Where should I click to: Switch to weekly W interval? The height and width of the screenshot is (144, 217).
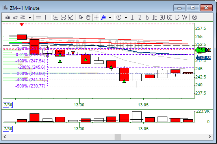click(185, 17)
